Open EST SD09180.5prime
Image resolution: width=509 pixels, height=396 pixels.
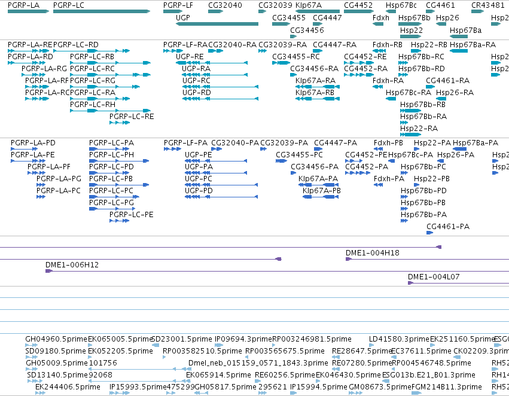[x=32, y=357]
